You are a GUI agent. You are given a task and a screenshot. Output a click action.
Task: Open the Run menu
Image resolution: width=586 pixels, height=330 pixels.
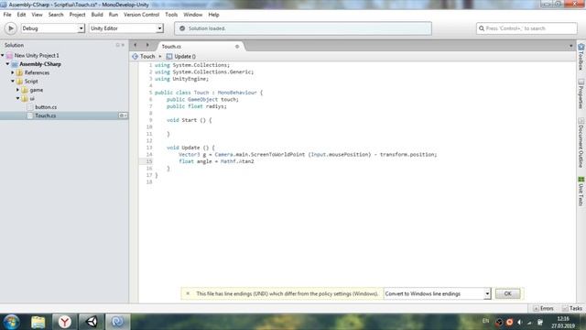click(x=114, y=15)
